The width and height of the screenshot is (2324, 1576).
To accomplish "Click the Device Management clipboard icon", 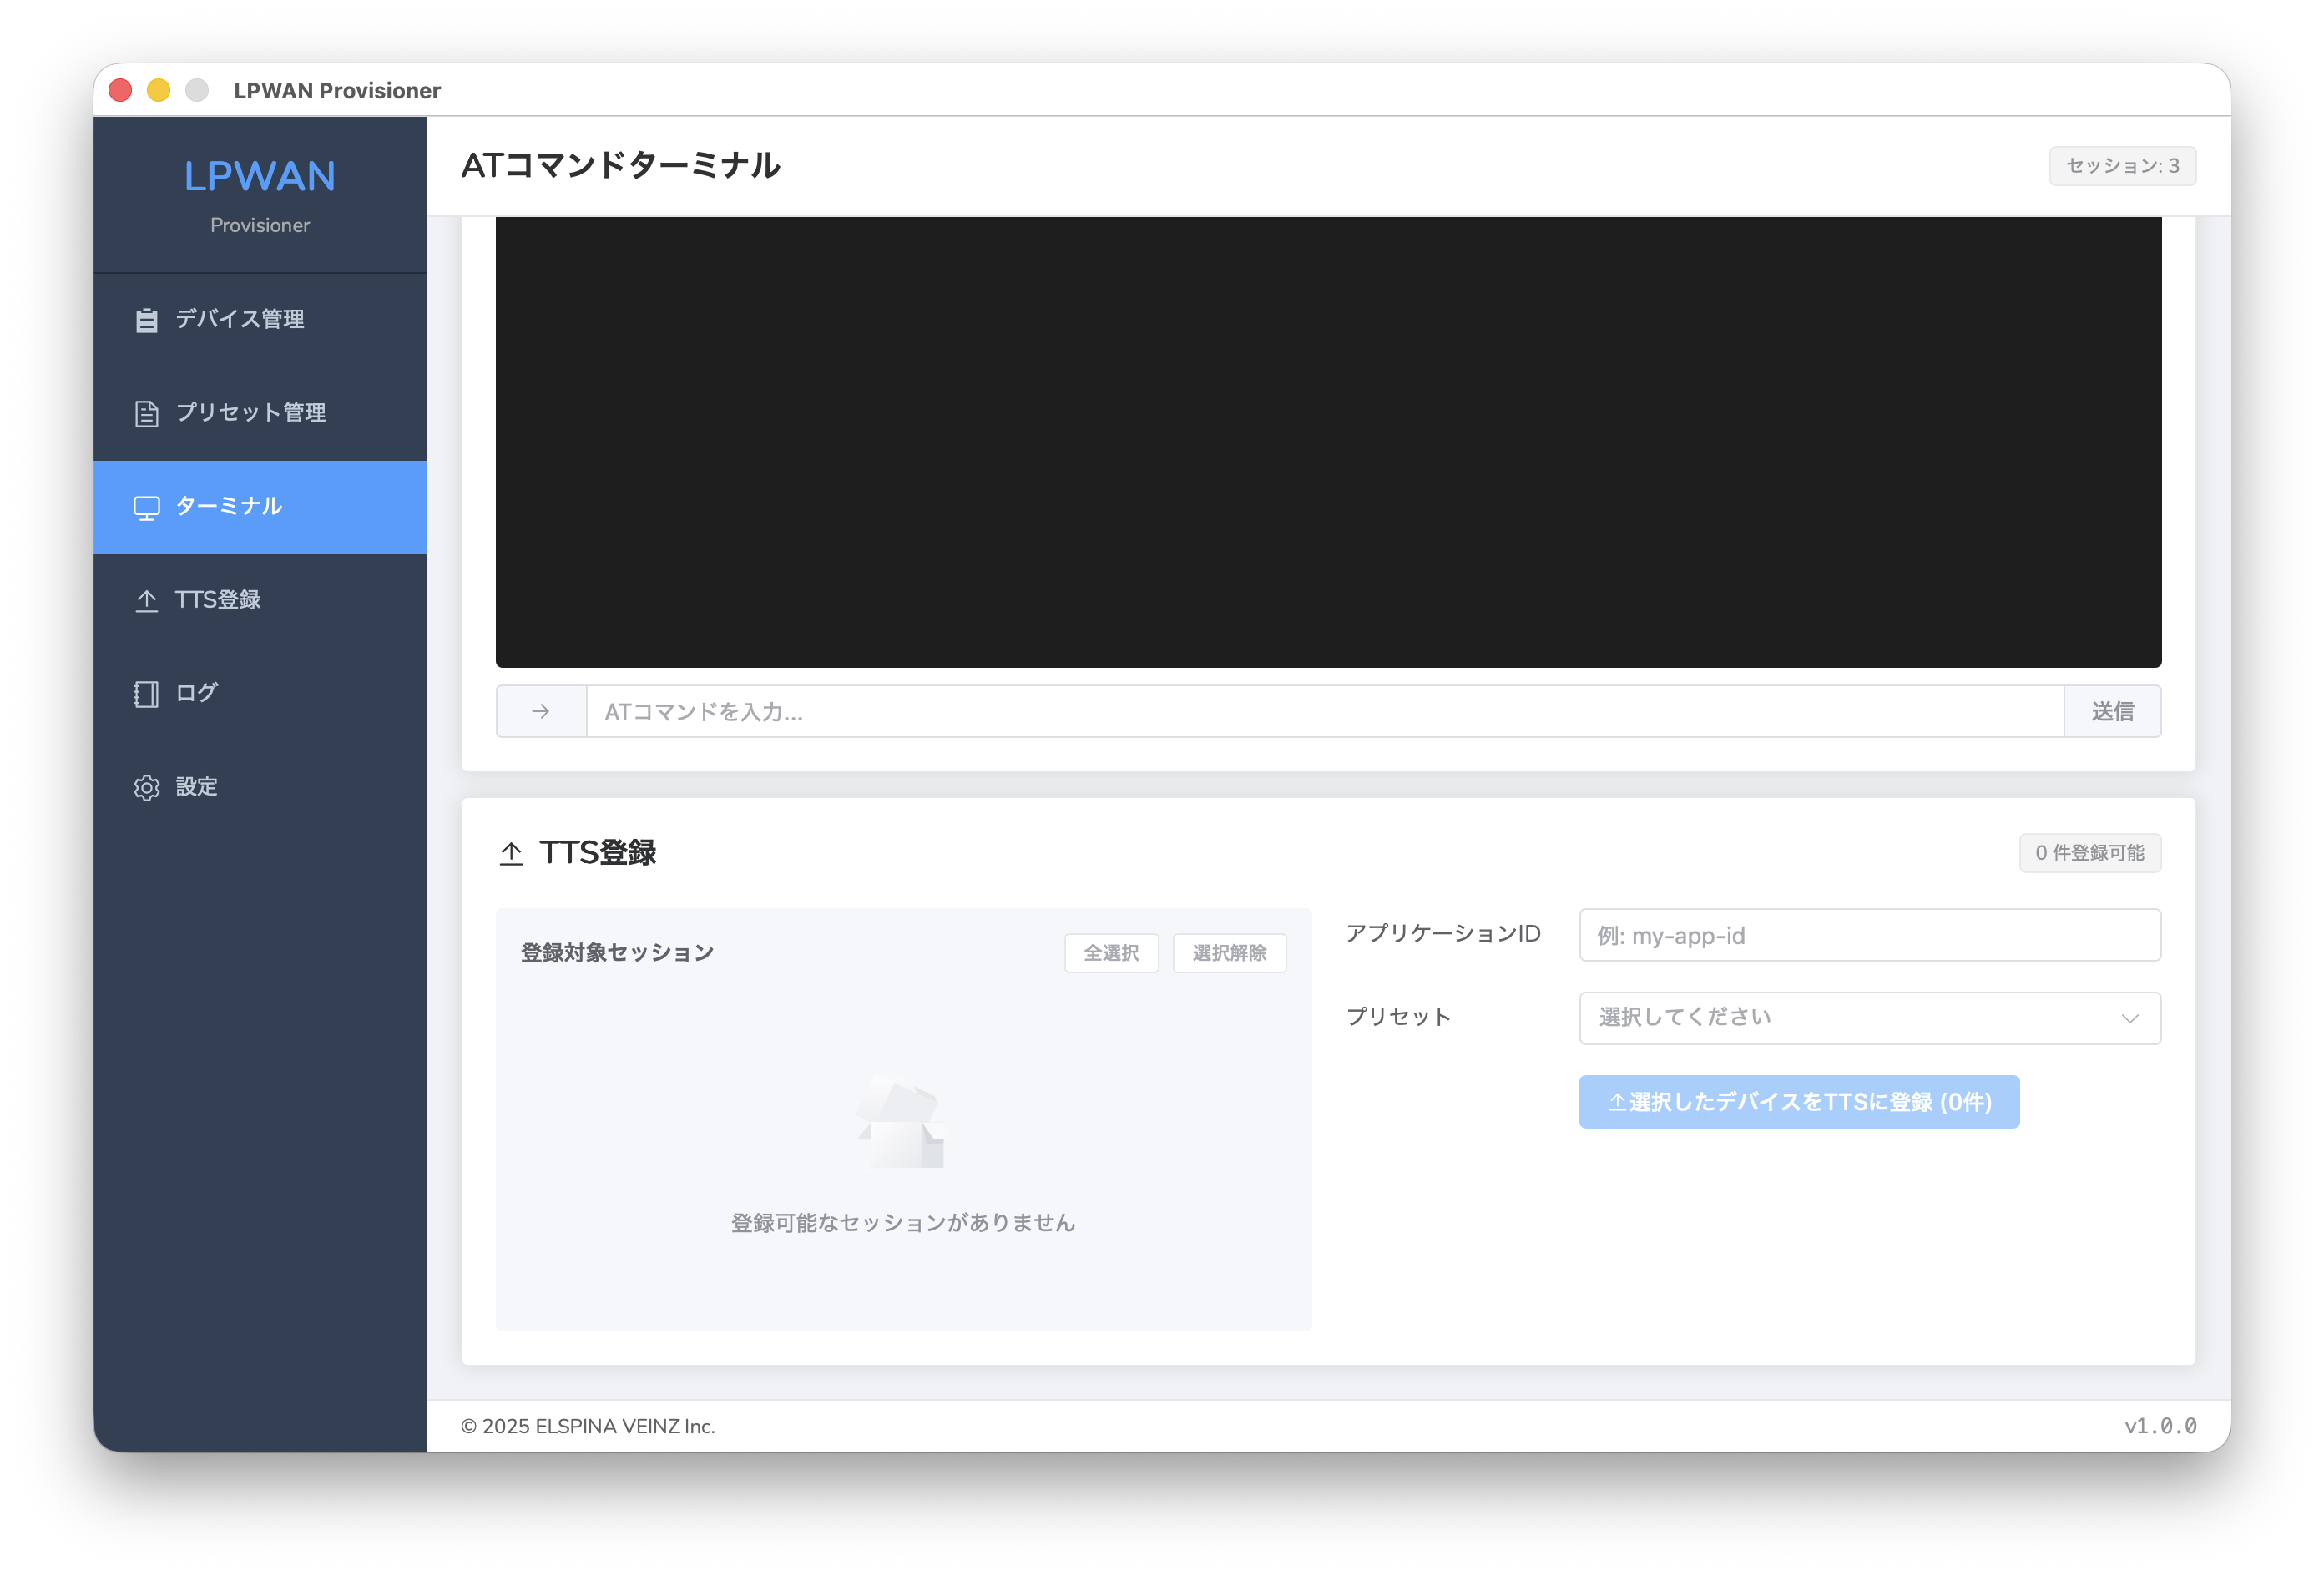I will [146, 320].
